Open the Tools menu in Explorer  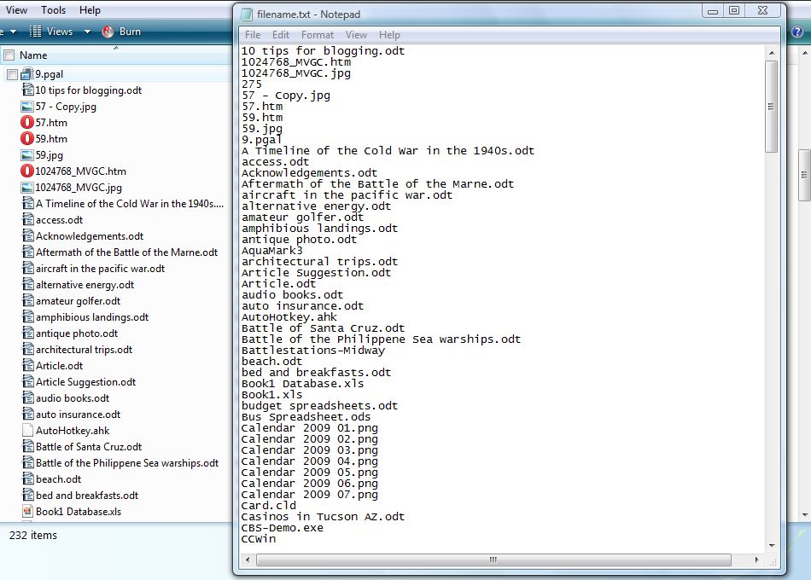click(x=53, y=9)
